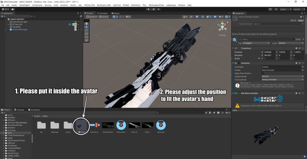Click Position X value field

point(270,52)
